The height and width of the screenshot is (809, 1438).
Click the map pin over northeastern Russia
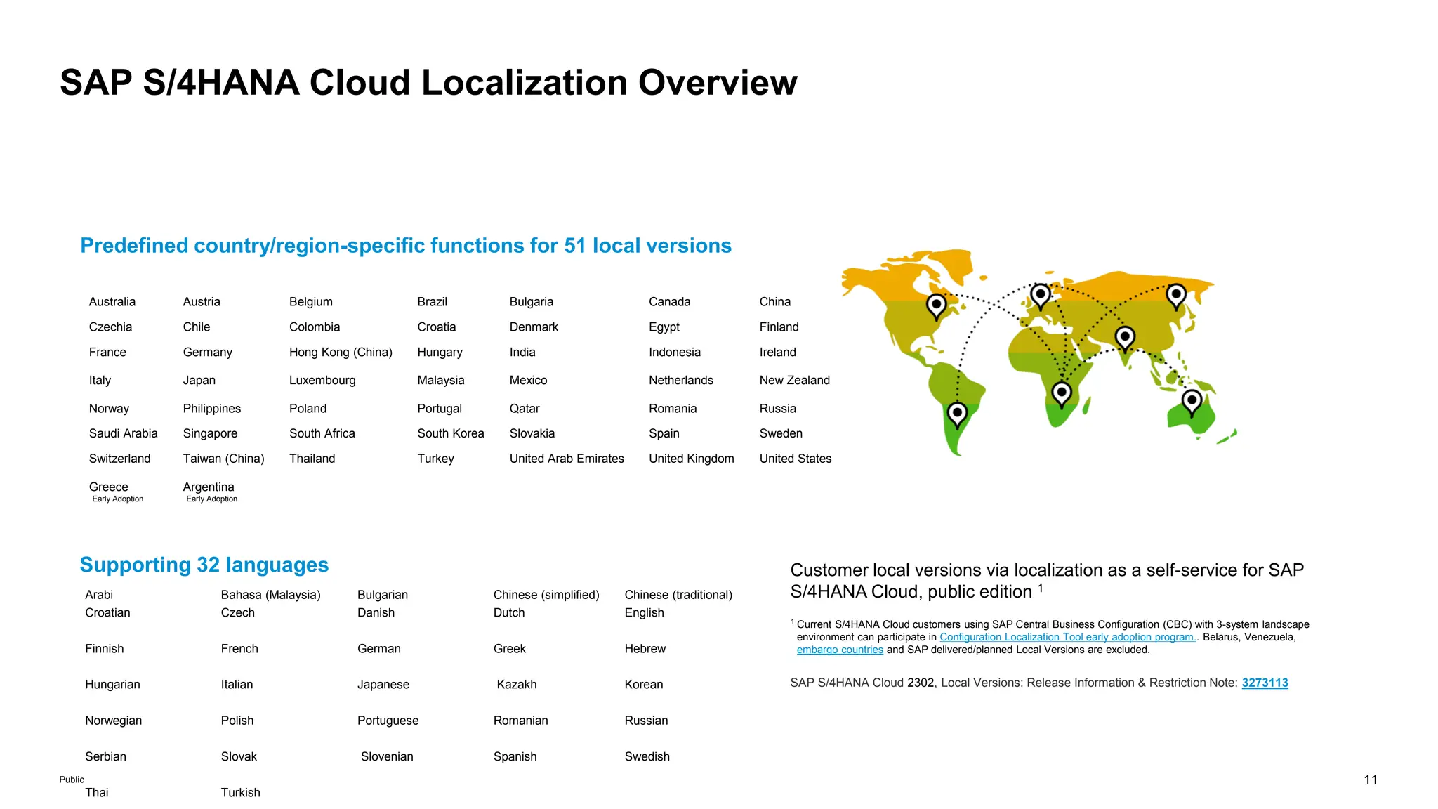[1176, 296]
